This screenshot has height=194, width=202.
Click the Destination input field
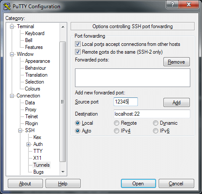coord(152,114)
